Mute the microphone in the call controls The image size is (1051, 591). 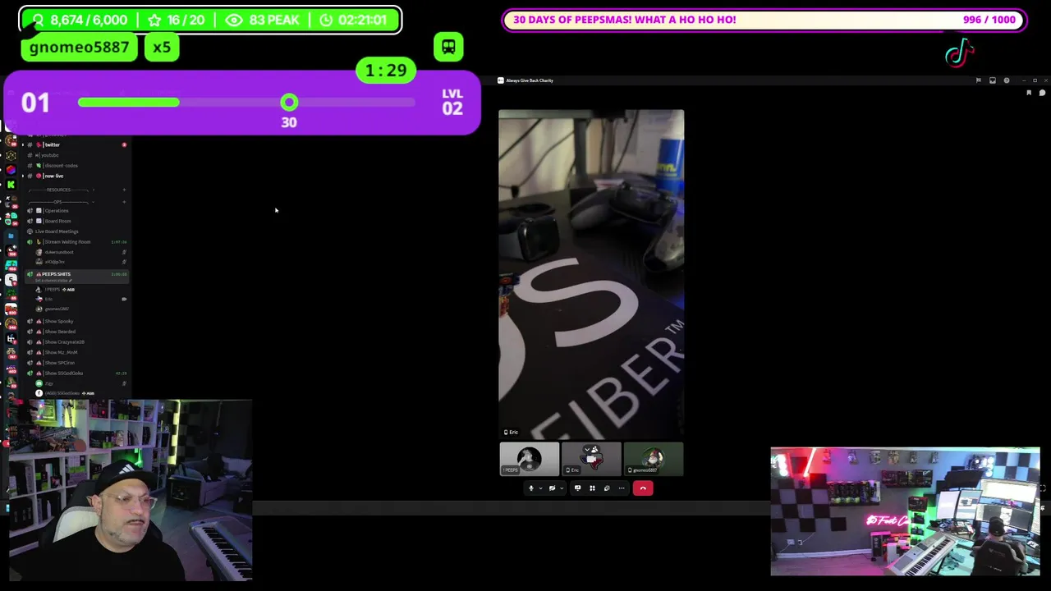click(x=531, y=488)
